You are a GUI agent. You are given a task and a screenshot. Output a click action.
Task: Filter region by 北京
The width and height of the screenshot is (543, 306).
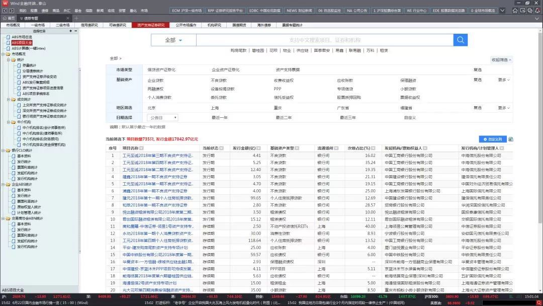point(151,108)
